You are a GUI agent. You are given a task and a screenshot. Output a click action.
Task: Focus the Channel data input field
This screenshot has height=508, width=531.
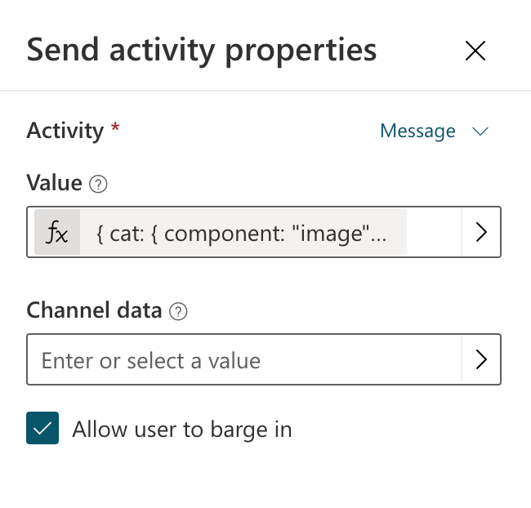tap(244, 359)
